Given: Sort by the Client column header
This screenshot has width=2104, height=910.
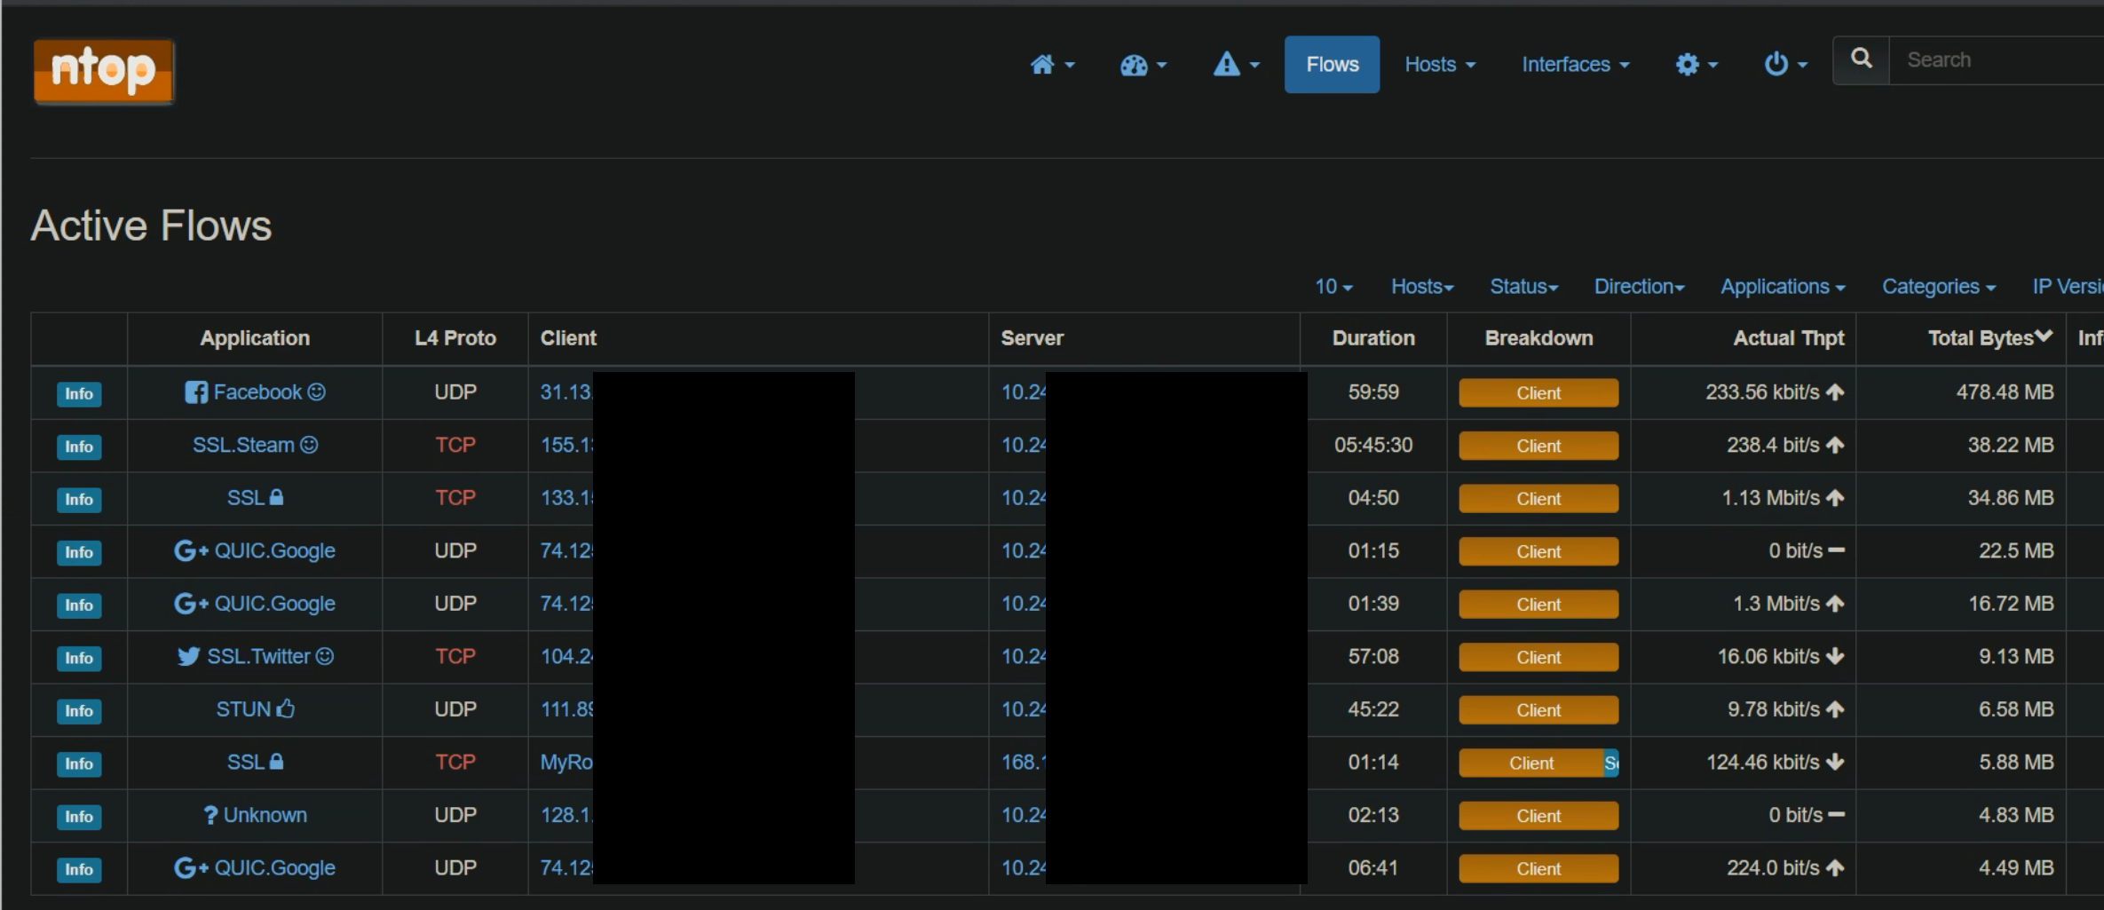Looking at the screenshot, I should [568, 338].
